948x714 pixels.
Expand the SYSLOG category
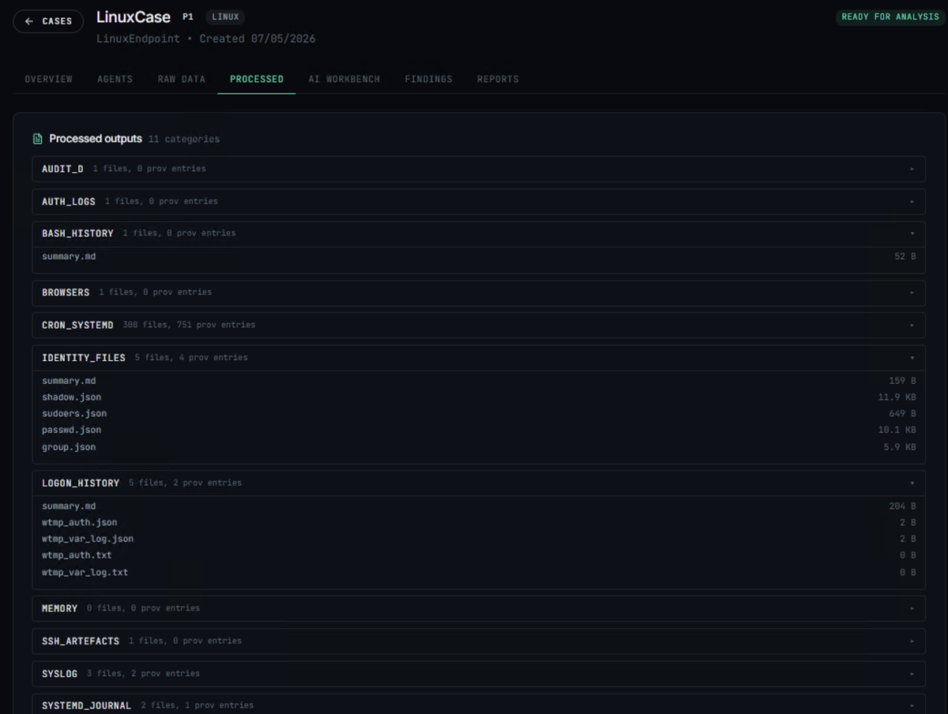pos(479,674)
